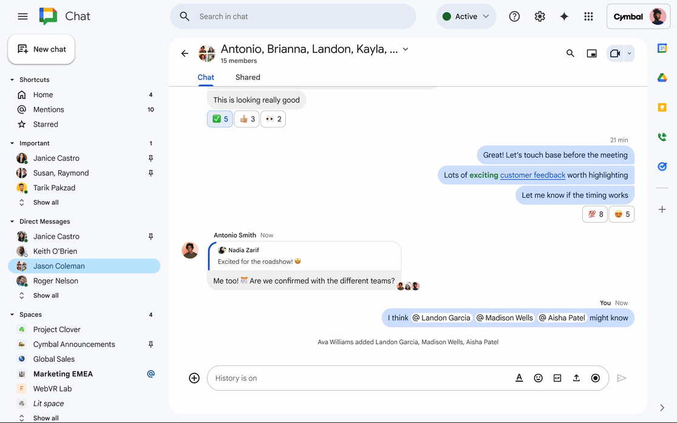Get add-ons with plus icon
This screenshot has height=423, width=677.
click(662, 209)
